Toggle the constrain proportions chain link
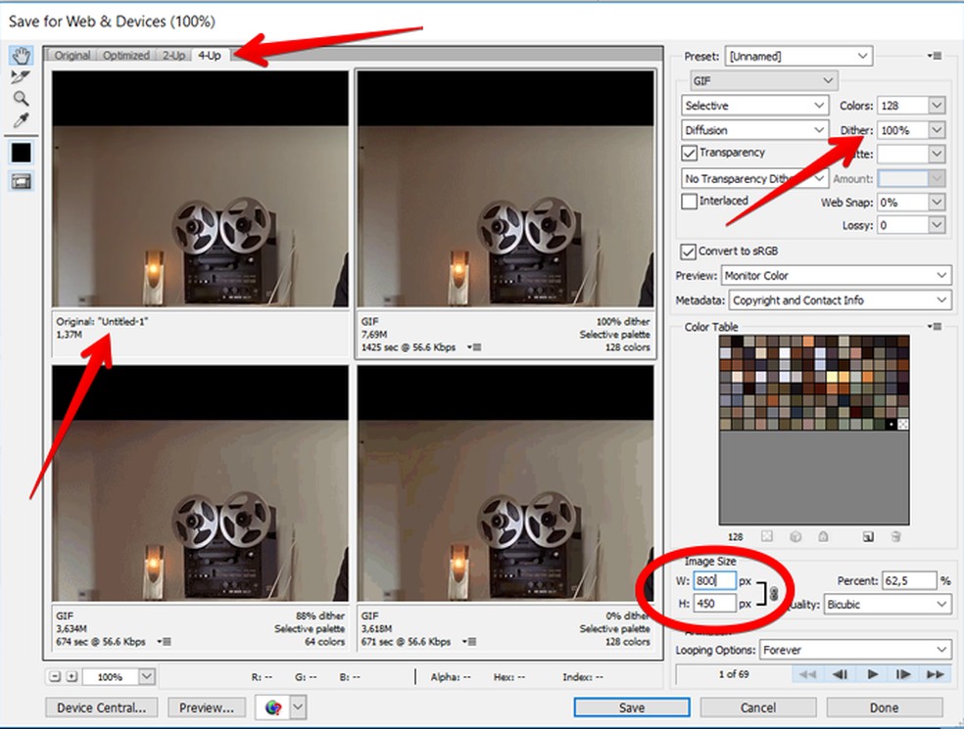Image resolution: width=964 pixels, height=729 pixels. 773,593
